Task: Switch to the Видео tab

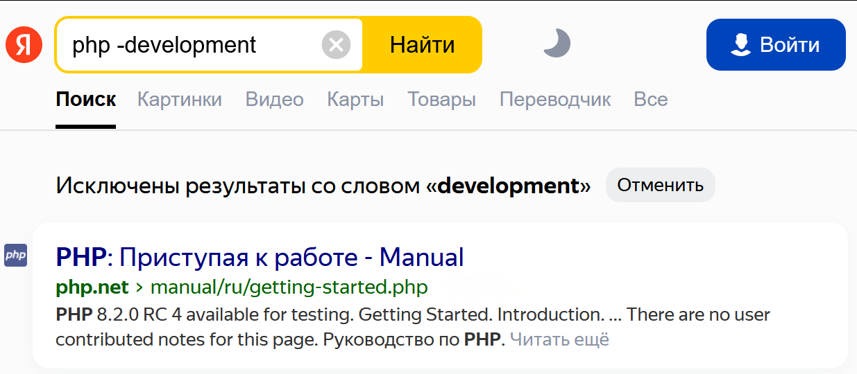Action: point(275,99)
